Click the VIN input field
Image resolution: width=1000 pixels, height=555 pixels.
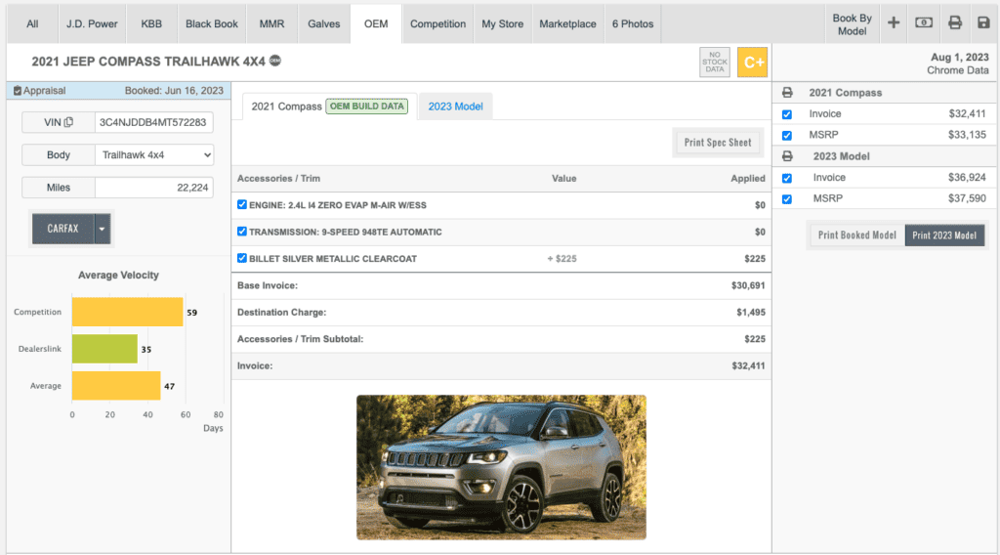tap(153, 122)
